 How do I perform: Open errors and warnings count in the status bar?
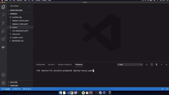pos(27,89)
